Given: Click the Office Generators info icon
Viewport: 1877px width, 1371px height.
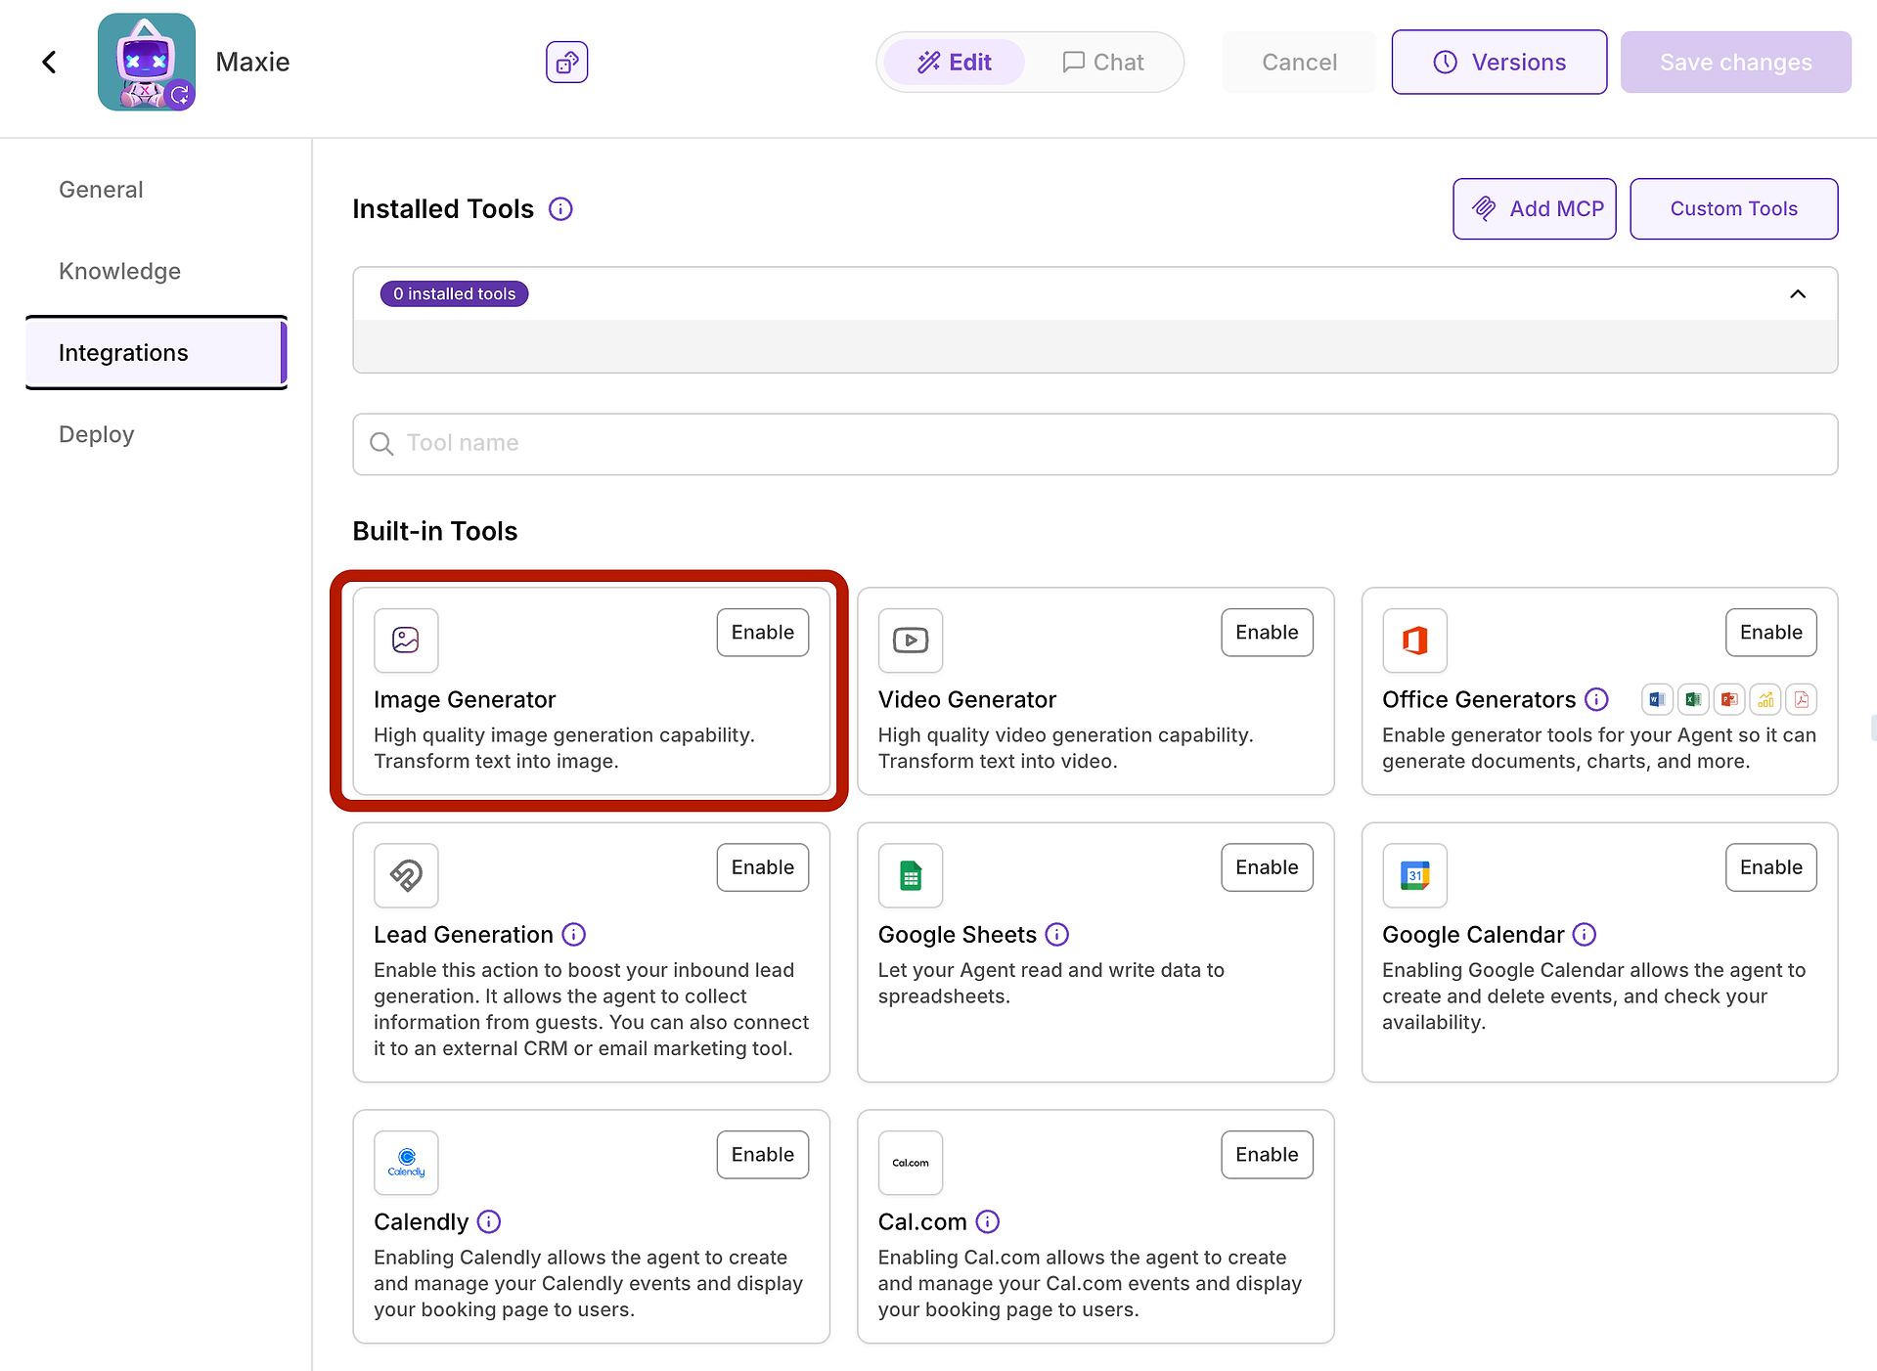Looking at the screenshot, I should [x=1596, y=699].
